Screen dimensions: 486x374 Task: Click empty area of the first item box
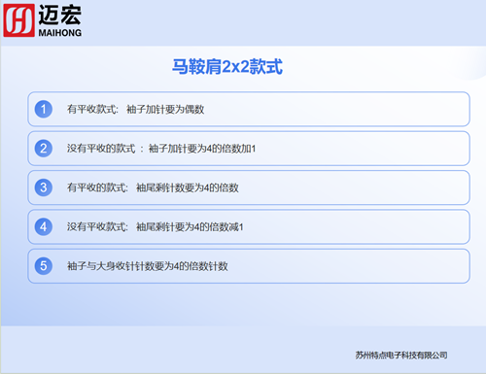tap(337, 109)
